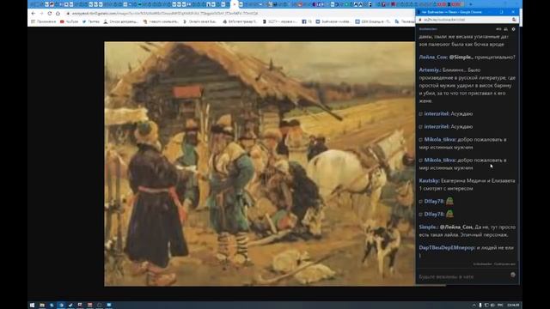Viewport: 550px width, 309px height.
Task: Open the users list icon in chat header
Action: point(506,29)
